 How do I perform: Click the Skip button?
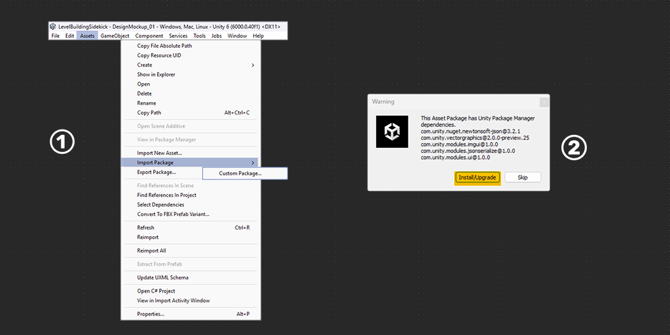[x=523, y=177]
